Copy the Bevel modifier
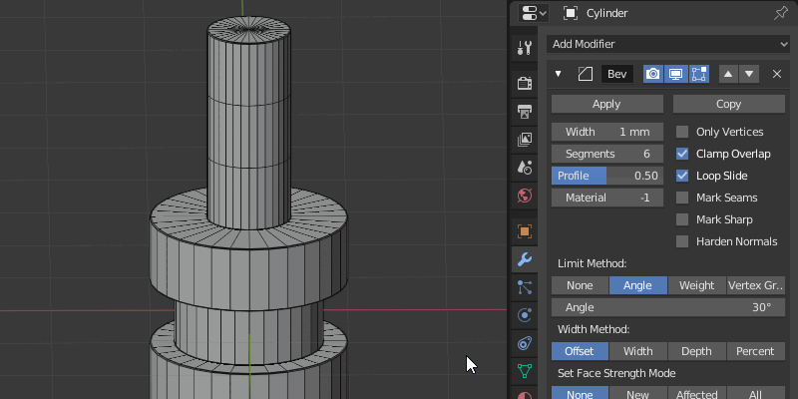The width and height of the screenshot is (798, 399). click(729, 104)
